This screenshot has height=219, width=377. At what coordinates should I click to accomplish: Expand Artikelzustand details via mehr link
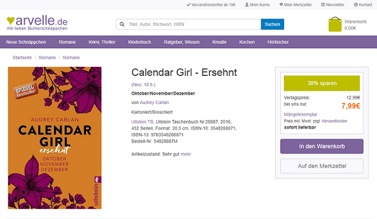(186, 154)
